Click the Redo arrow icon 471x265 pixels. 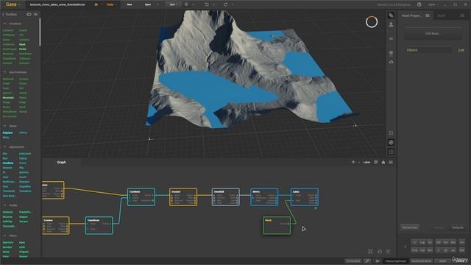tap(225, 4)
